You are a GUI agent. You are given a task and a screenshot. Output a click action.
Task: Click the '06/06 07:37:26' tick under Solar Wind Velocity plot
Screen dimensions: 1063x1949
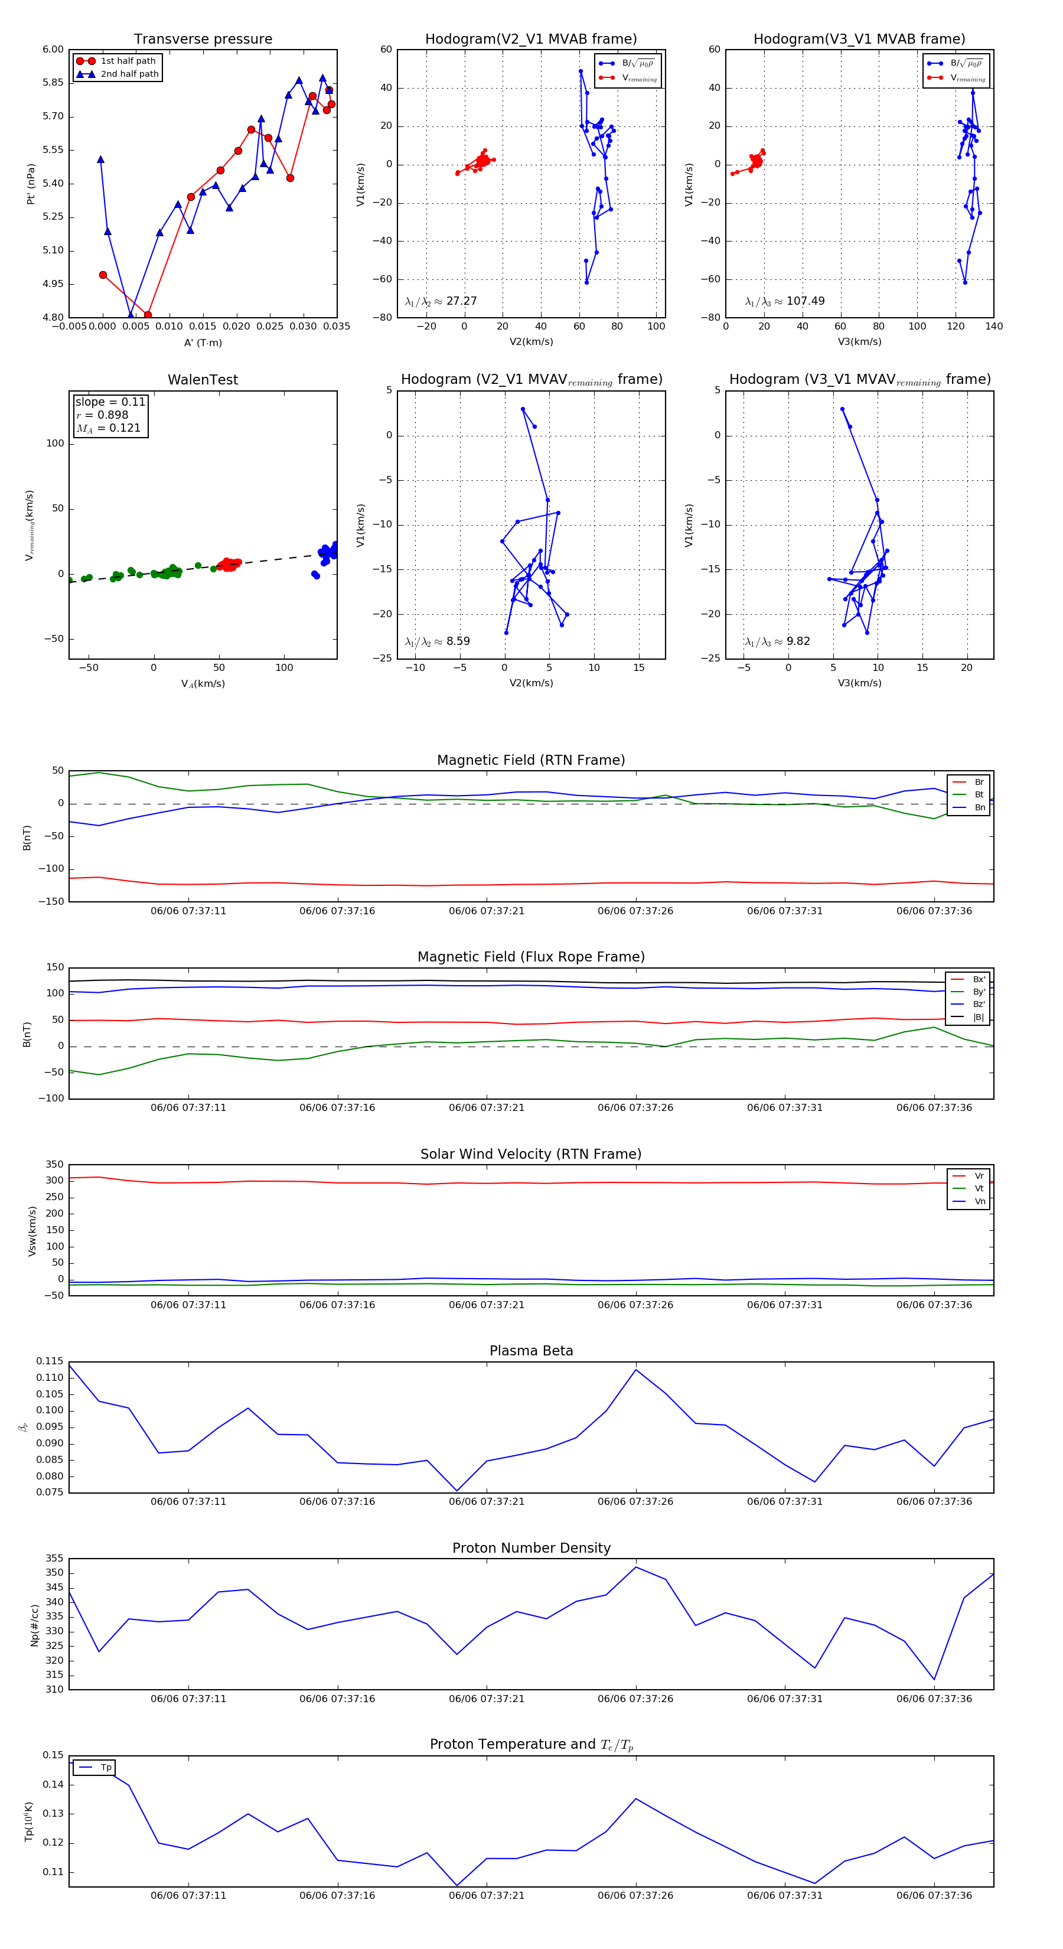635,1305
